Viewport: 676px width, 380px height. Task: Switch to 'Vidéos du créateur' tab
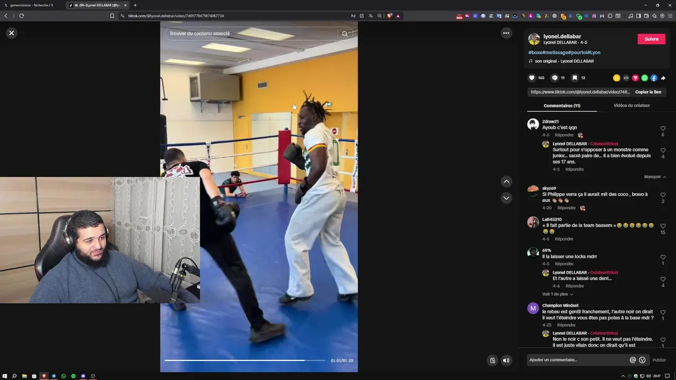pos(632,106)
